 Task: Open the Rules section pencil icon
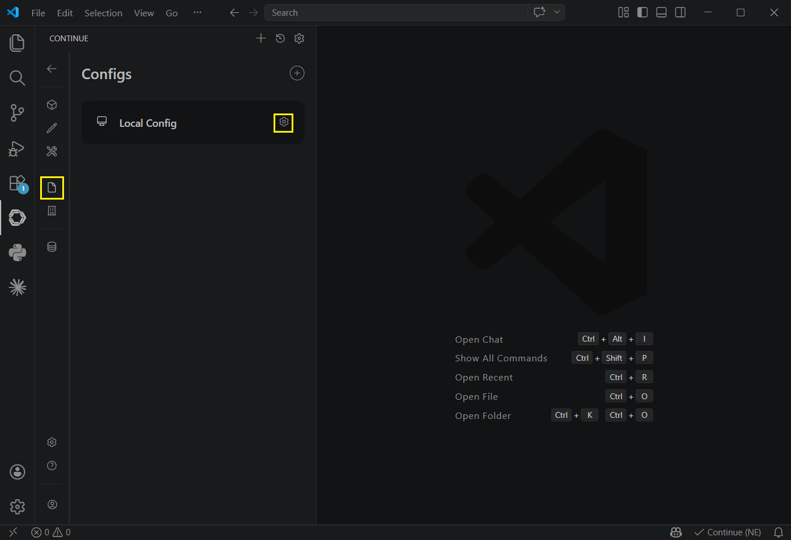(x=52, y=128)
